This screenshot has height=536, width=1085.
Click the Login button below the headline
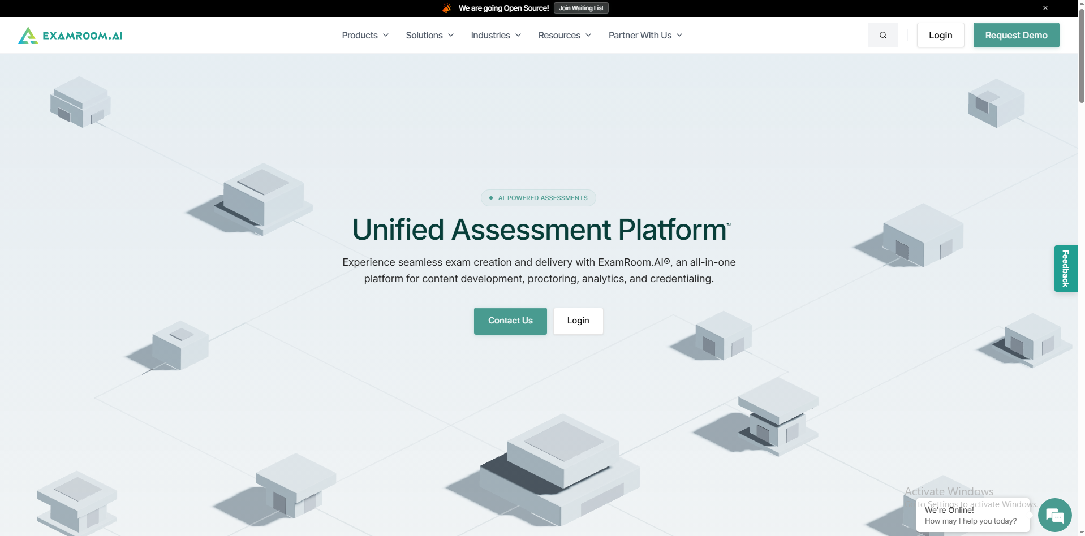[578, 321]
